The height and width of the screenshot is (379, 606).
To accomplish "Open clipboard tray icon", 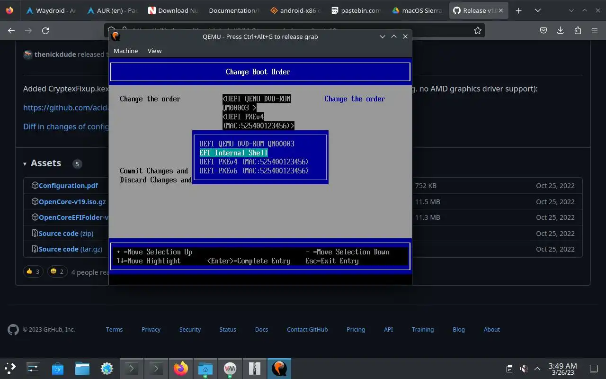I will coord(510,368).
